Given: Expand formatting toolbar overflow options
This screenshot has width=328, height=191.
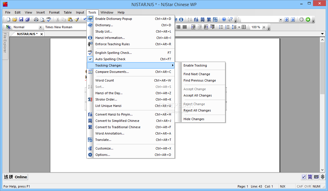Looking at the screenshot, I should point(269,28).
